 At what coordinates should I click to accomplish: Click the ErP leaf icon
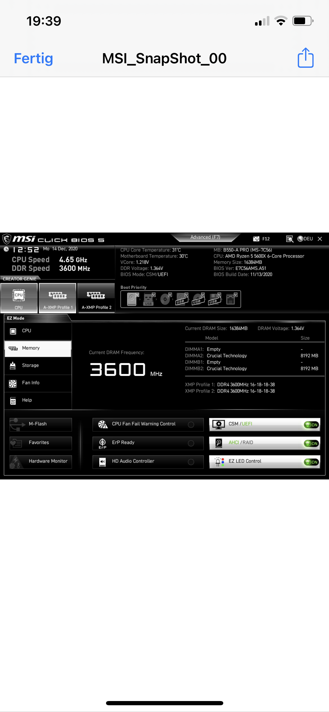coord(103,443)
